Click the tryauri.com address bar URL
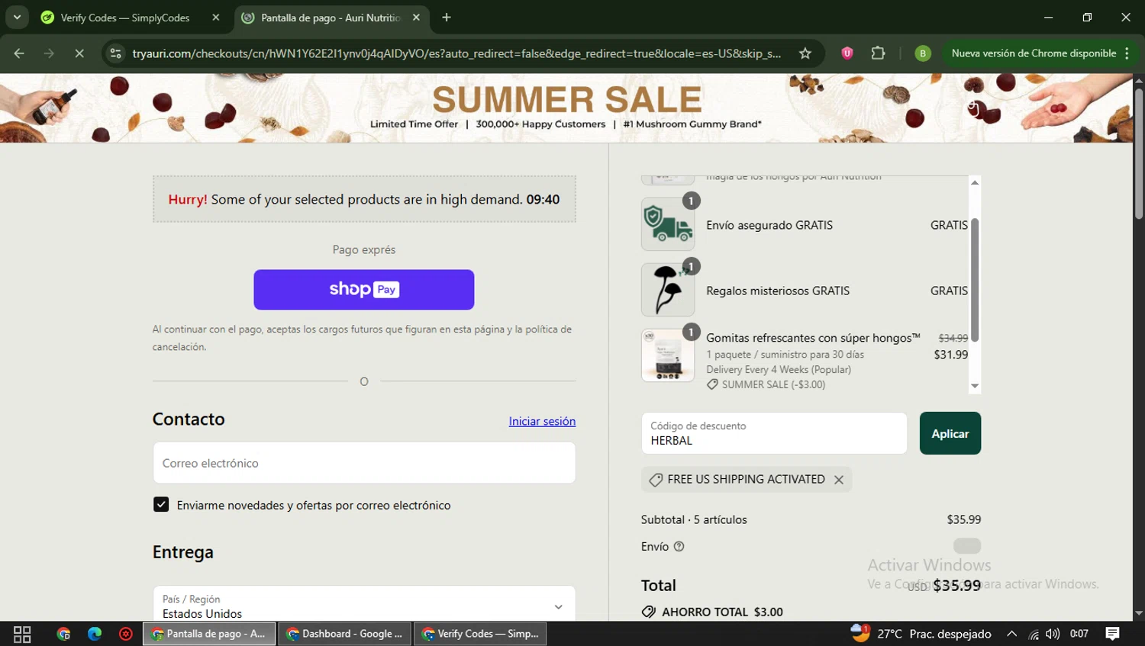1145x646 pixels. 456,53
